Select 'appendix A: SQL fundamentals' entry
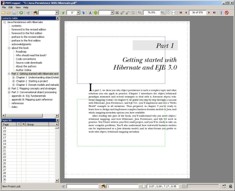This screenshot has width=235, height=191. tap(29, 96)
